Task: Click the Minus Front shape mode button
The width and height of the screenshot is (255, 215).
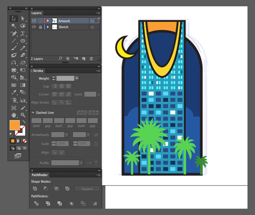Action: click(x=46, y=188)
